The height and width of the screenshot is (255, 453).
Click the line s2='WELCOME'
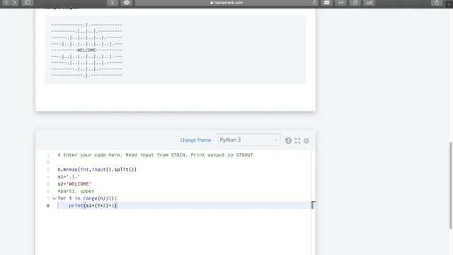74,184
